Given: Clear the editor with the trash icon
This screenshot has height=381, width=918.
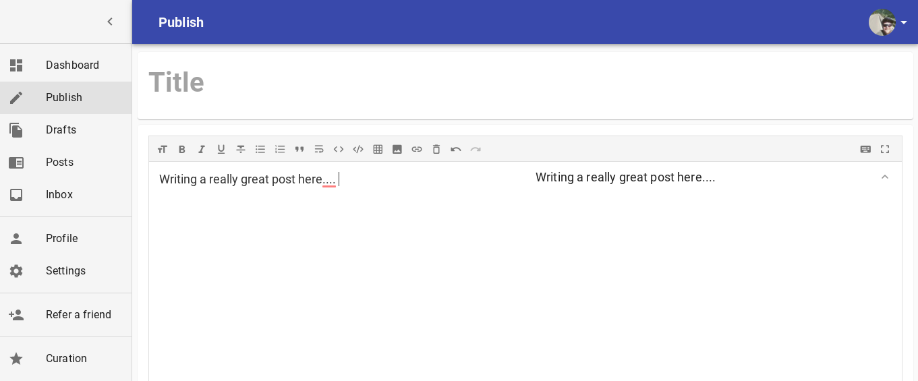Looking at the screenshot, I should [436, 149].
